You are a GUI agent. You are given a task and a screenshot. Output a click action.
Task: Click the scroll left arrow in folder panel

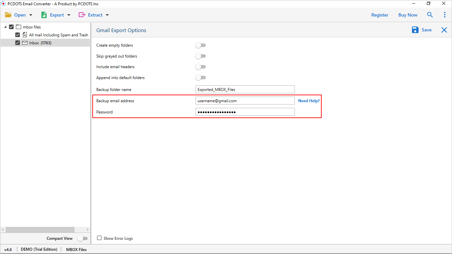[x=3, y=230]
